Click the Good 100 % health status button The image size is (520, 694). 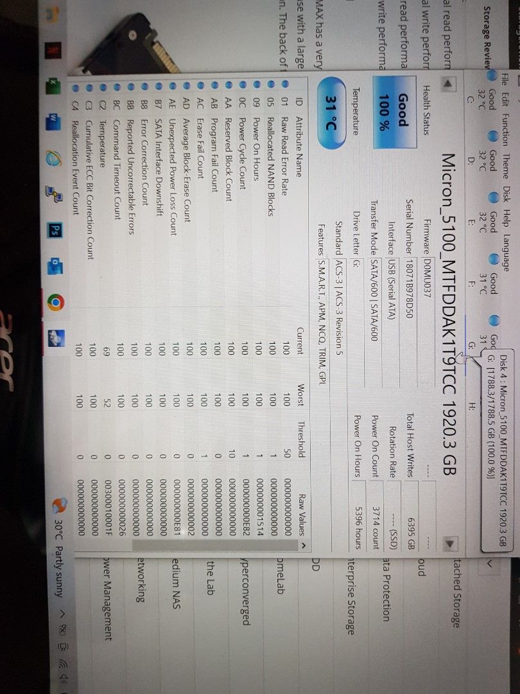395,113
